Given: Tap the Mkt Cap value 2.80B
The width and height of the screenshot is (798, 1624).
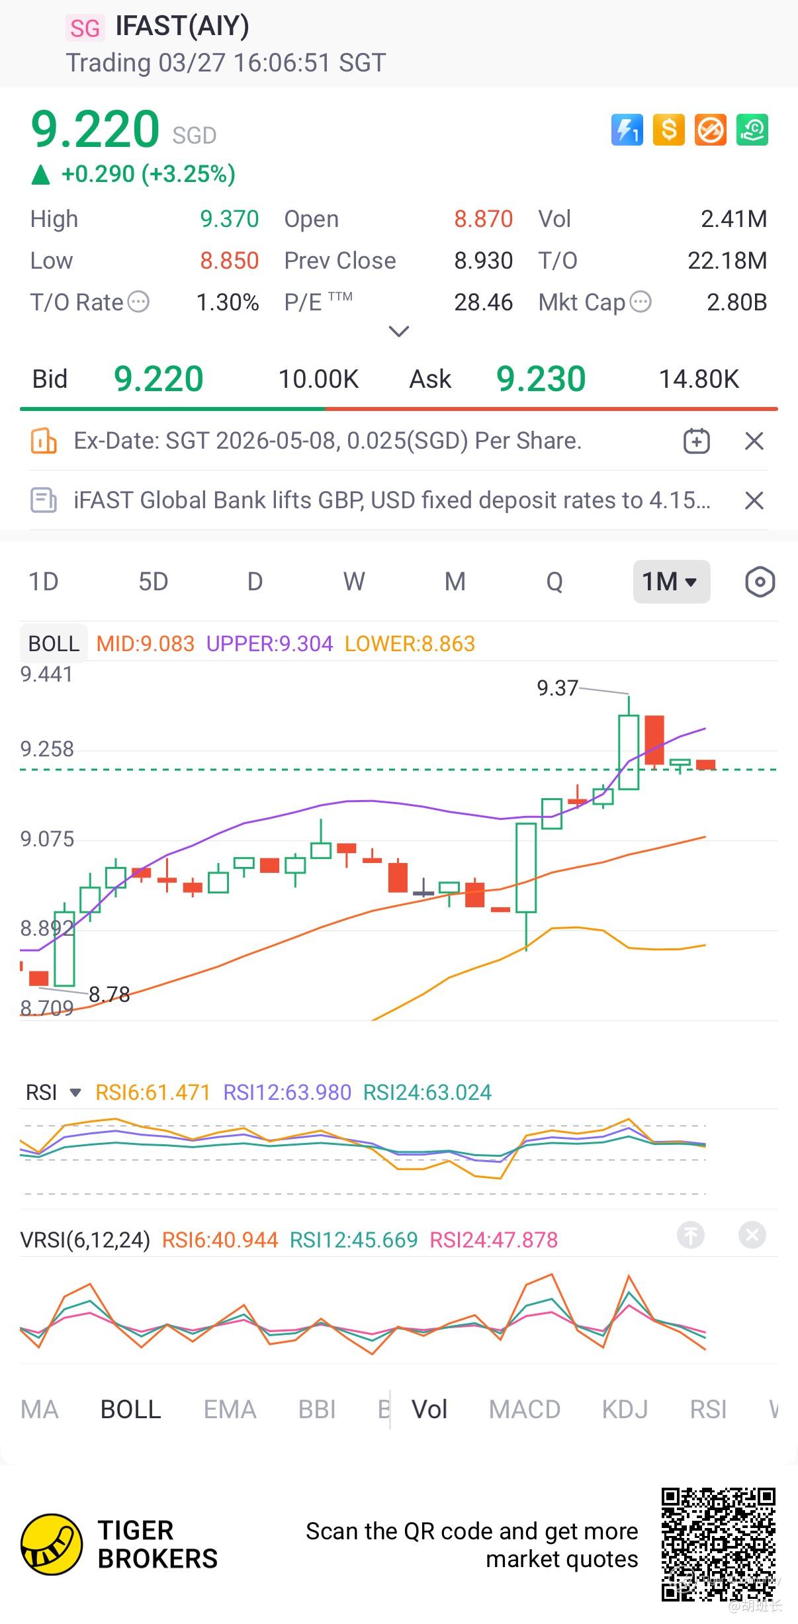Looking at the screenshot, I should coord(737,302).
